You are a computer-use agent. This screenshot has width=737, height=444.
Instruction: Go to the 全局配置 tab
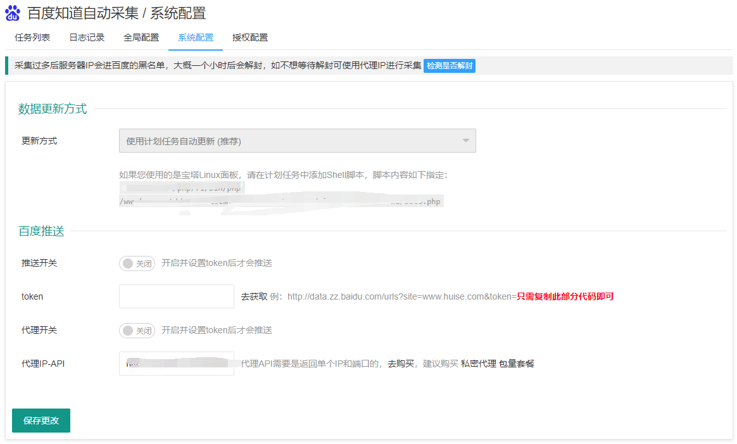tap(141, 37)
